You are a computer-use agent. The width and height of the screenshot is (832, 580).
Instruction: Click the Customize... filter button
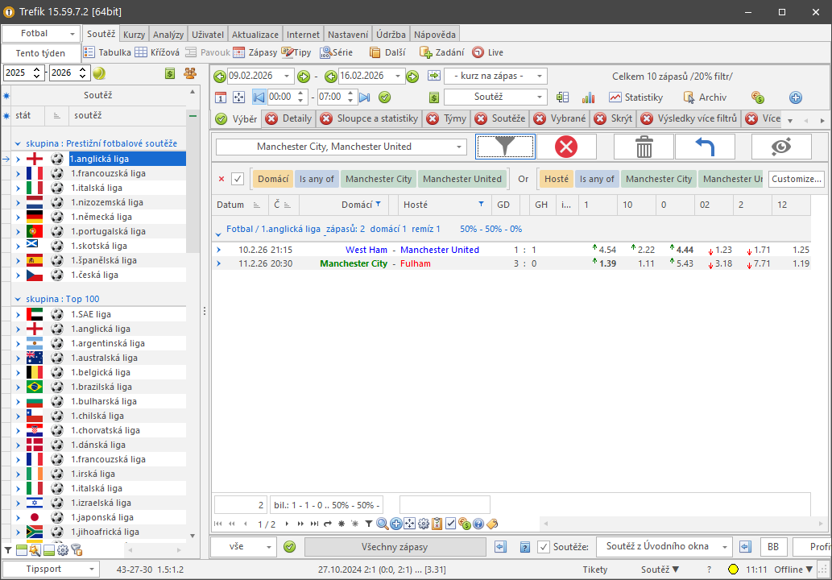coord(797,179)
